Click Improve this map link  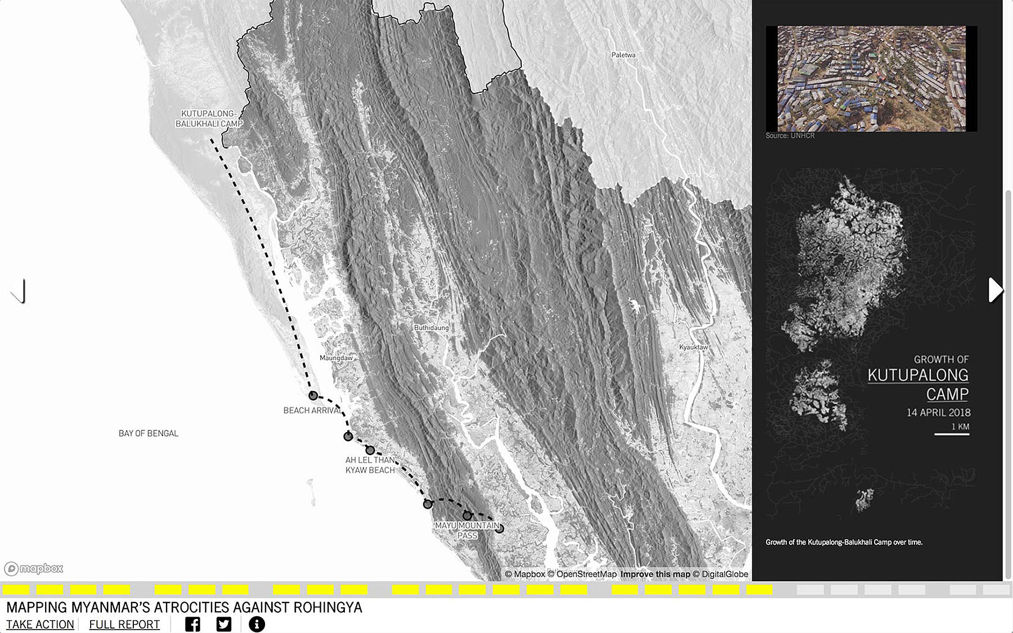655,574
